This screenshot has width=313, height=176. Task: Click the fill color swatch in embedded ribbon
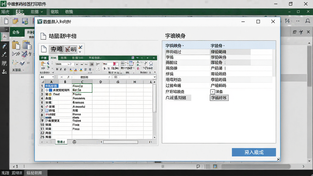point(71,69)
